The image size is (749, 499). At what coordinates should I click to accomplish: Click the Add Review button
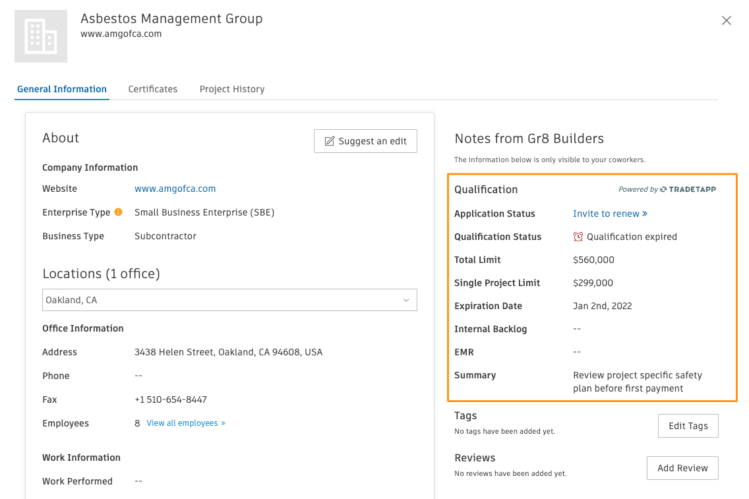[x=682, y=468]
